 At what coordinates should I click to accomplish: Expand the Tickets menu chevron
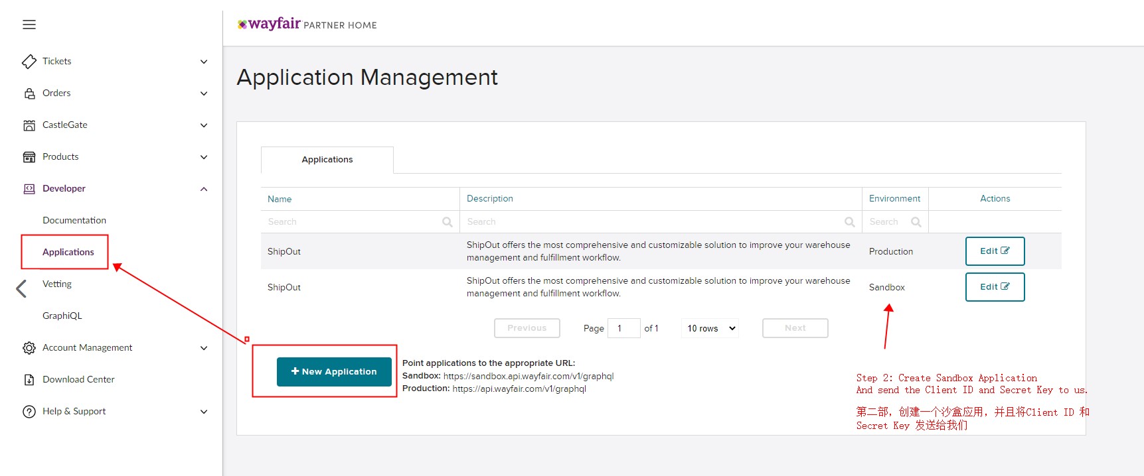point(204,62)
